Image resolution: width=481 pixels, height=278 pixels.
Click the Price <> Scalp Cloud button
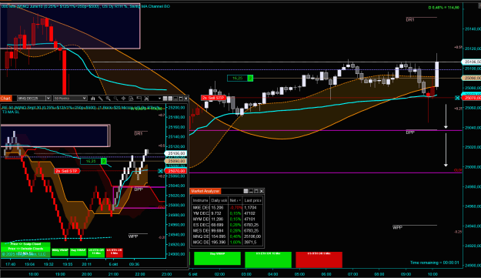(25, 244)
